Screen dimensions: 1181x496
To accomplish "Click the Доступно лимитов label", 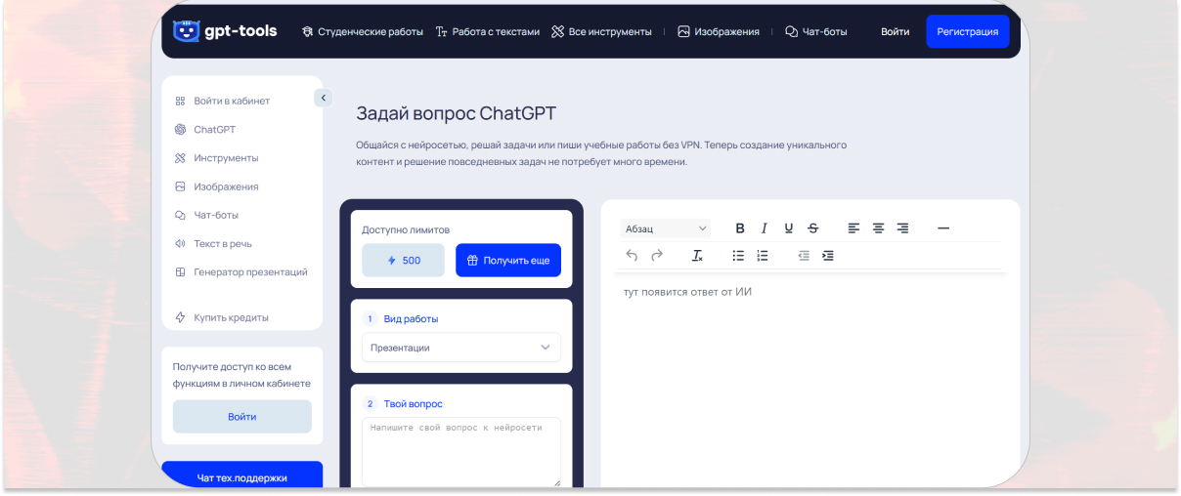I will [x=406, y=229].
